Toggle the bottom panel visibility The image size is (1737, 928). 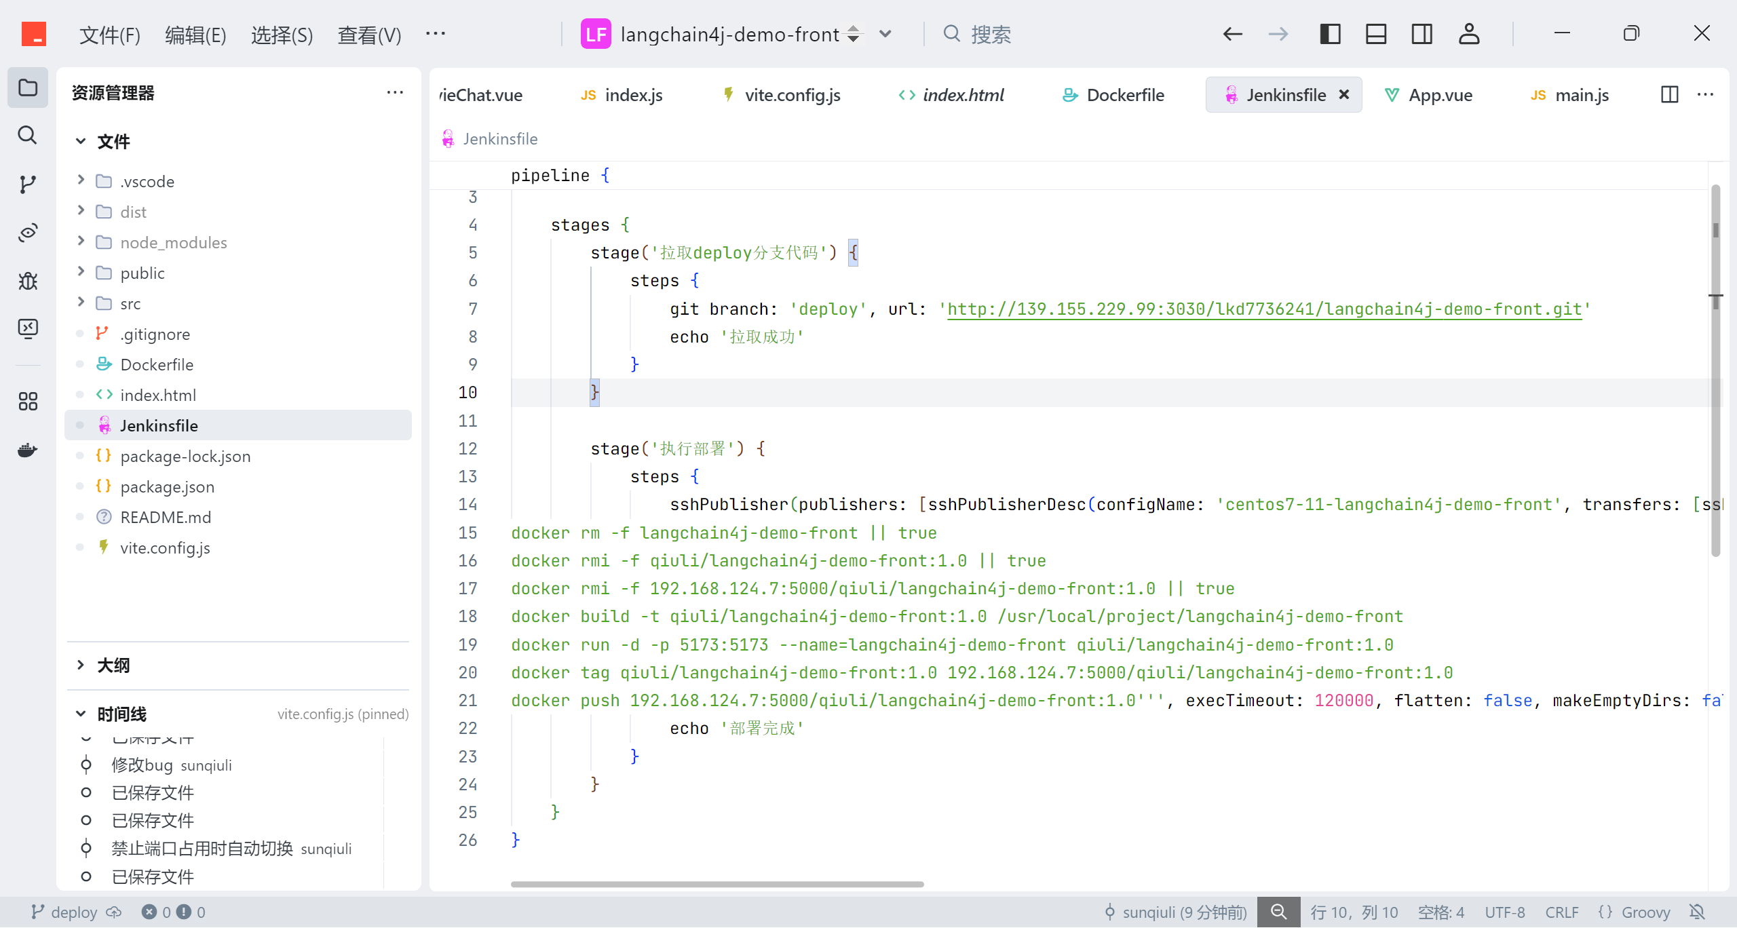pyautogui.click(x=1376, y=34)
